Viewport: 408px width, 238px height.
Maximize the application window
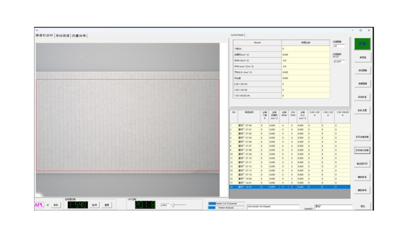point(361,30)
